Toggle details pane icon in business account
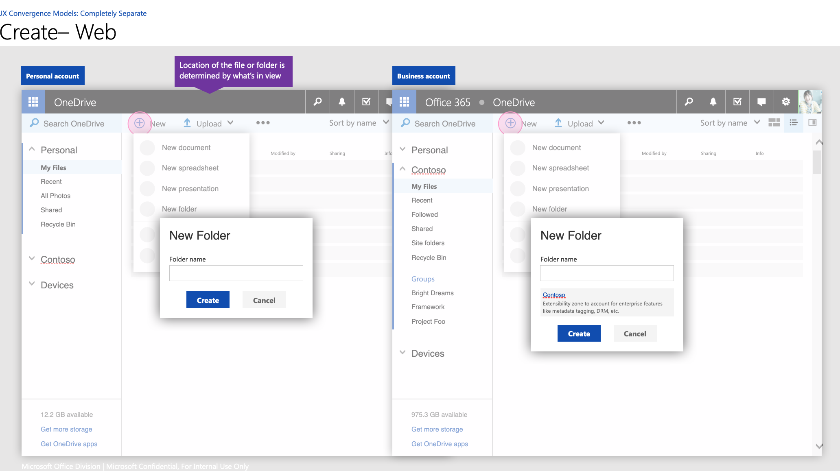This screenshot has width=840, height=471. coord(812,122)
